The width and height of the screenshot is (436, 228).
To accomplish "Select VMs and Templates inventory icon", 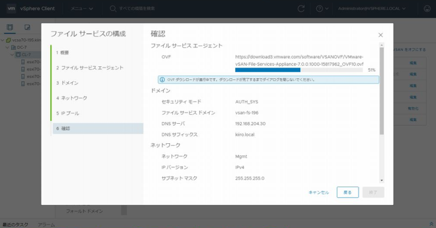I will point(27,27).
